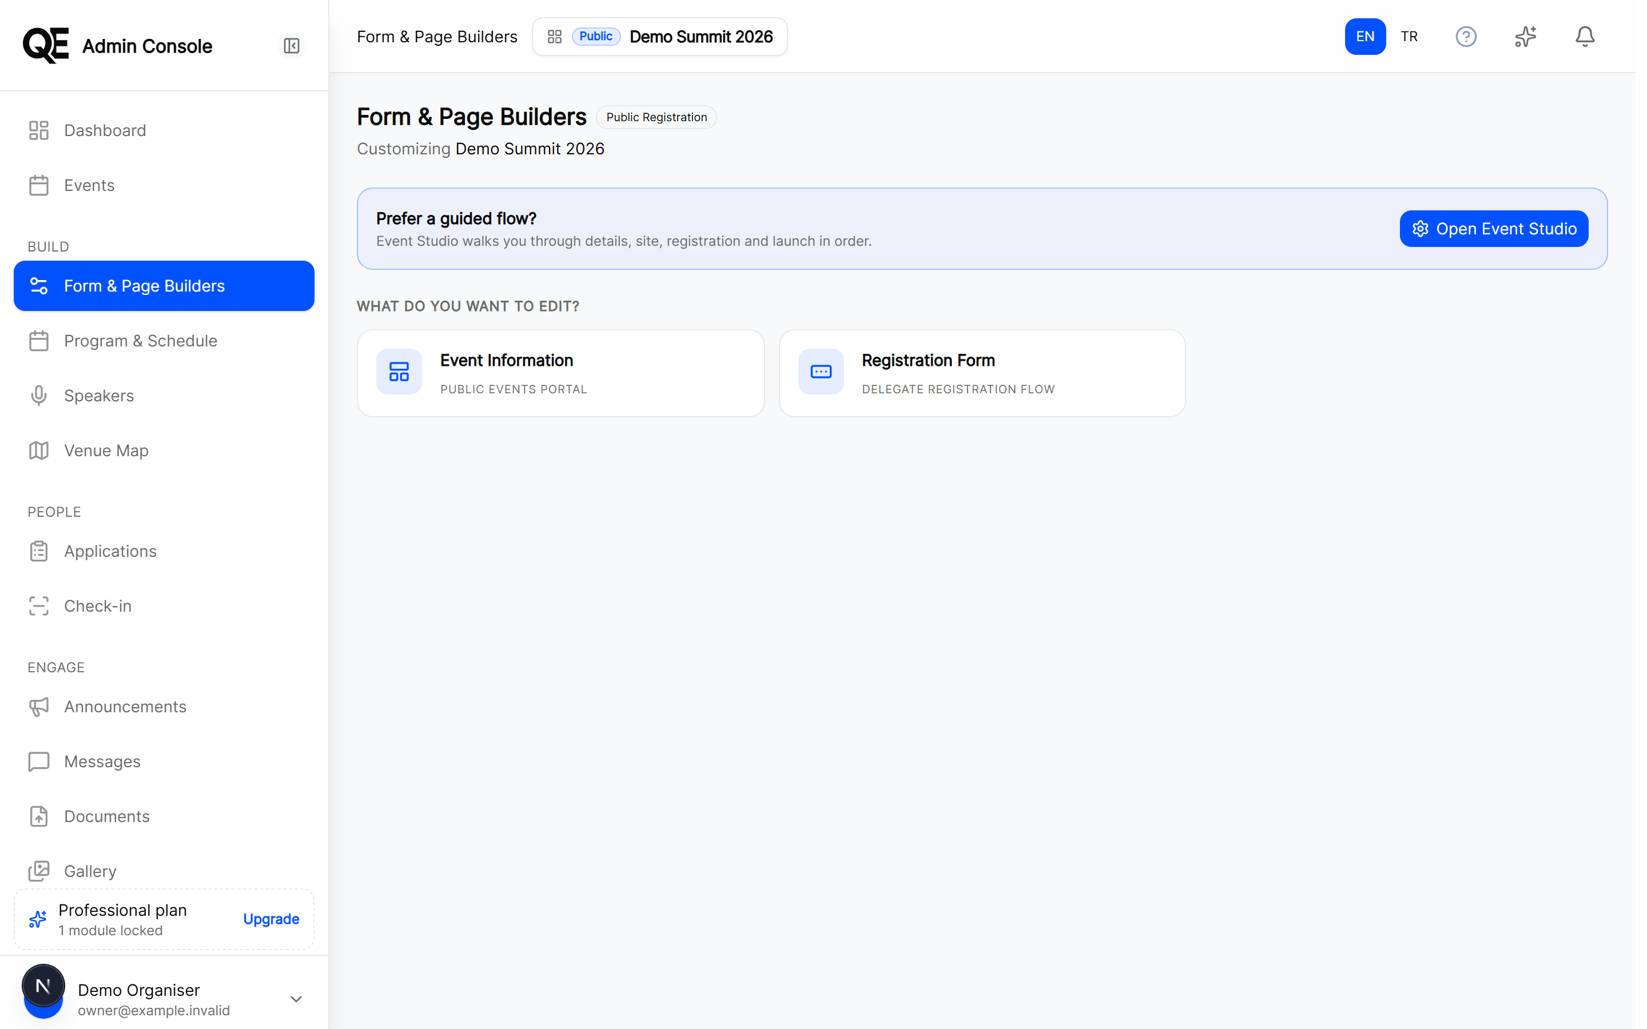The height and width of the screenshot is (1029, 1647).
Task: Click the Events calendar icon
Action: [x=39, y=185]
